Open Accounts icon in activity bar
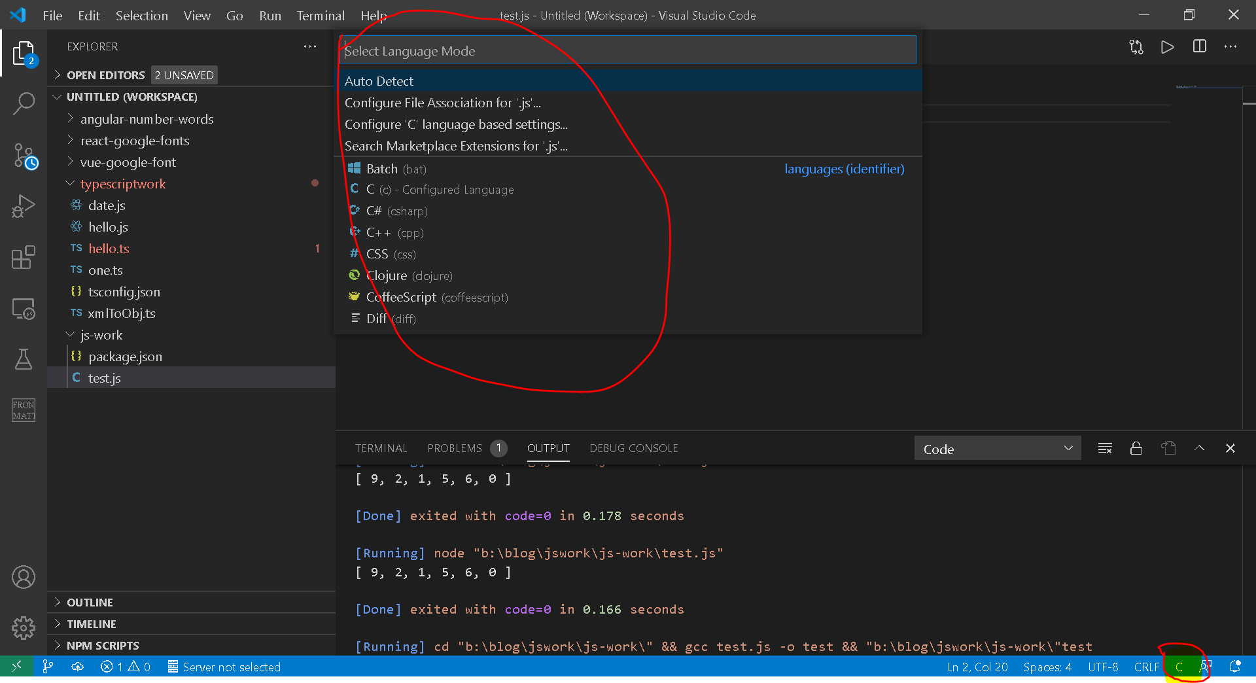The width and height of the screenshot is (1256, 683). click(x=24, y=577)
